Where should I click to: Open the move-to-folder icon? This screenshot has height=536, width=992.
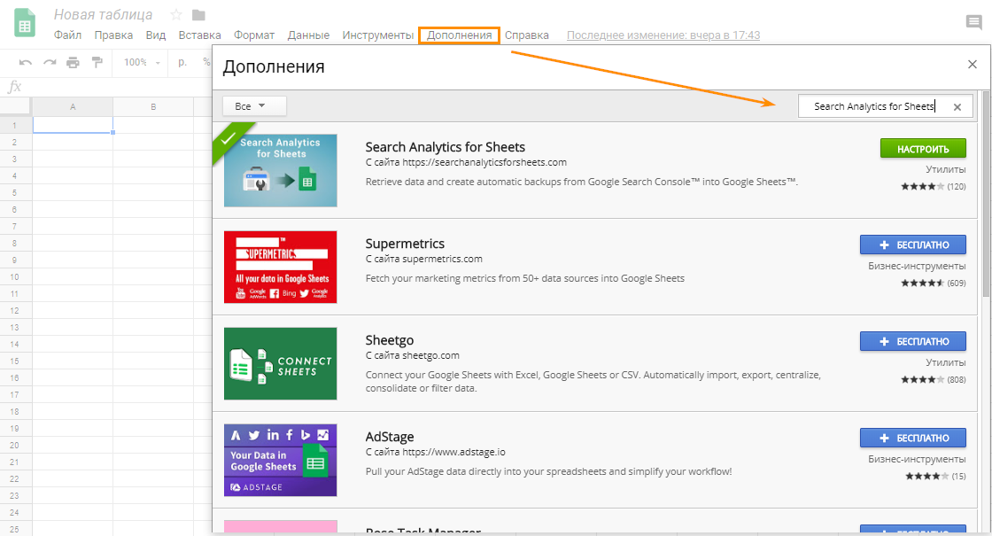[198, 14]
